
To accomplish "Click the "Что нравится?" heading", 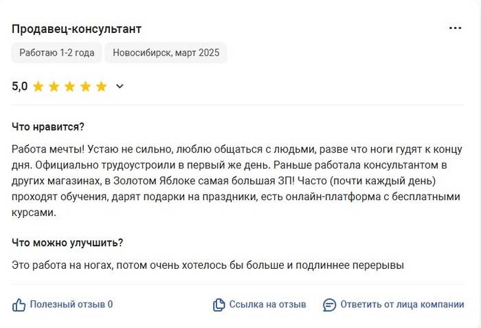I will pos(48,127).
